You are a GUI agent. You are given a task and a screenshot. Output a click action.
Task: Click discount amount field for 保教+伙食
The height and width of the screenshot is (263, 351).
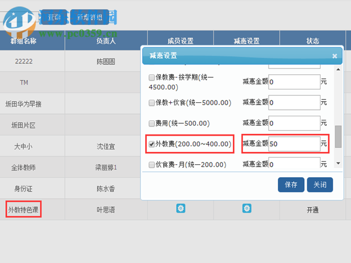294,103
